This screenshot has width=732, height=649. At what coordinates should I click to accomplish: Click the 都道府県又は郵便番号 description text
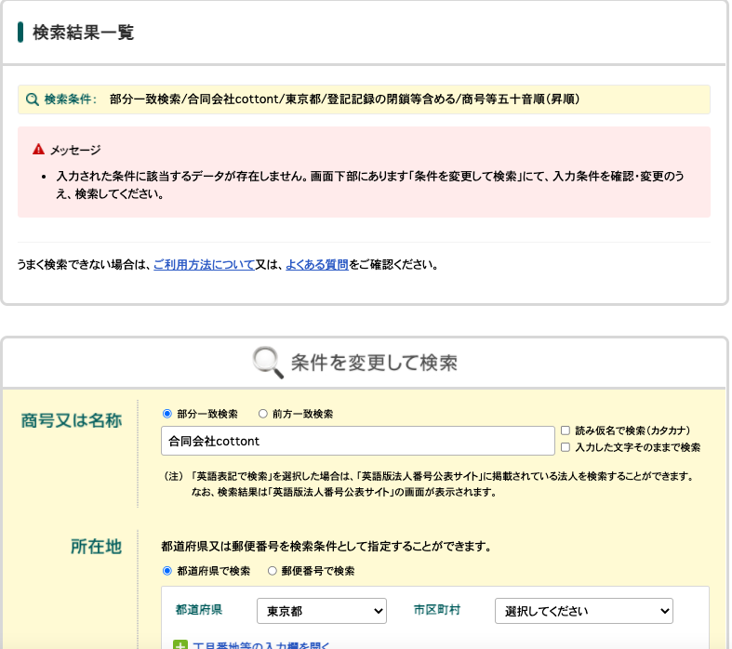click(326, 546)
